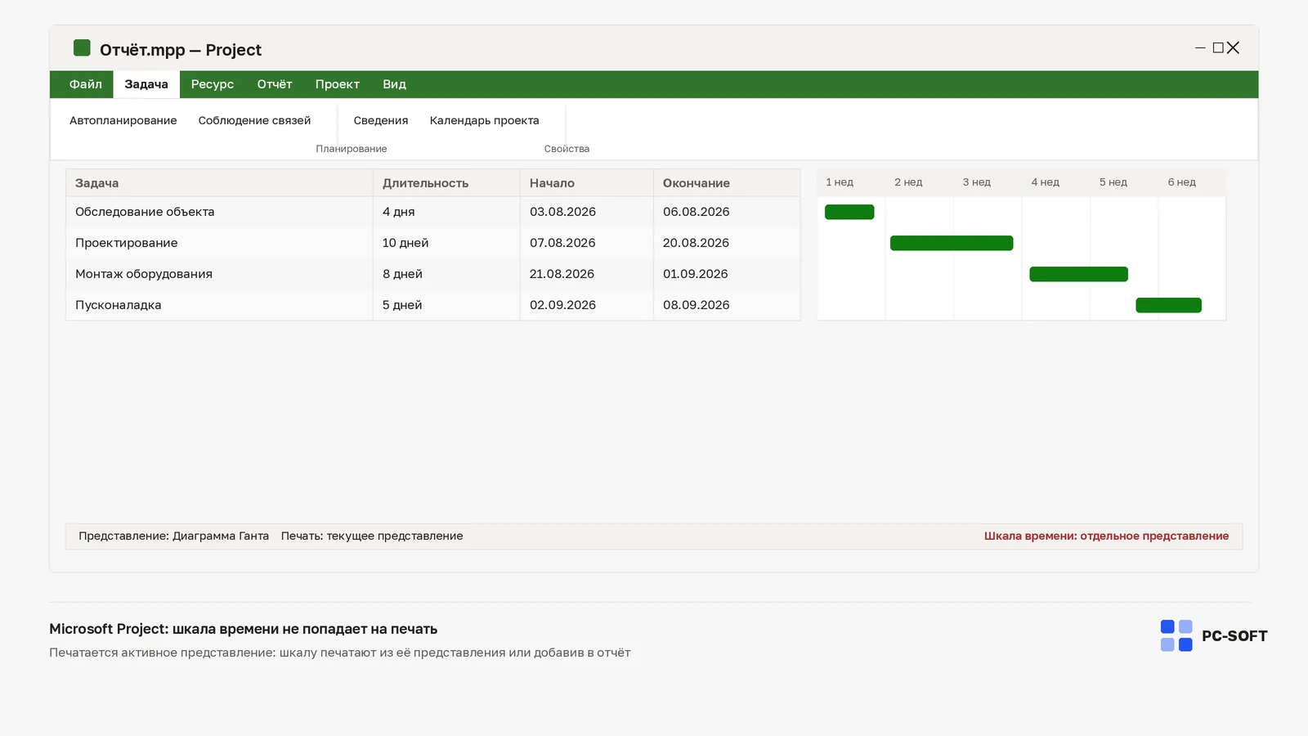The image size is (1308, 736).
Task: Click the Соблюдение связей button
Action: pyautogui.click(x=254, y=120)
